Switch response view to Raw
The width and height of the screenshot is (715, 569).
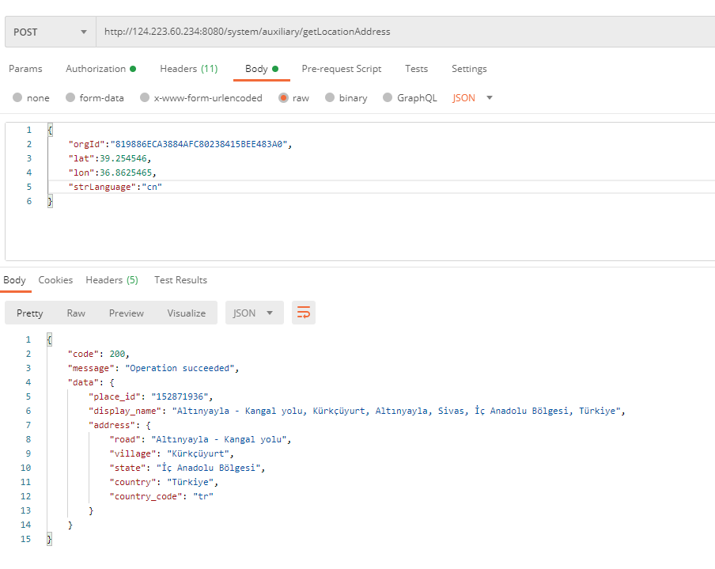pyautogui.click(x=76, y=313)
